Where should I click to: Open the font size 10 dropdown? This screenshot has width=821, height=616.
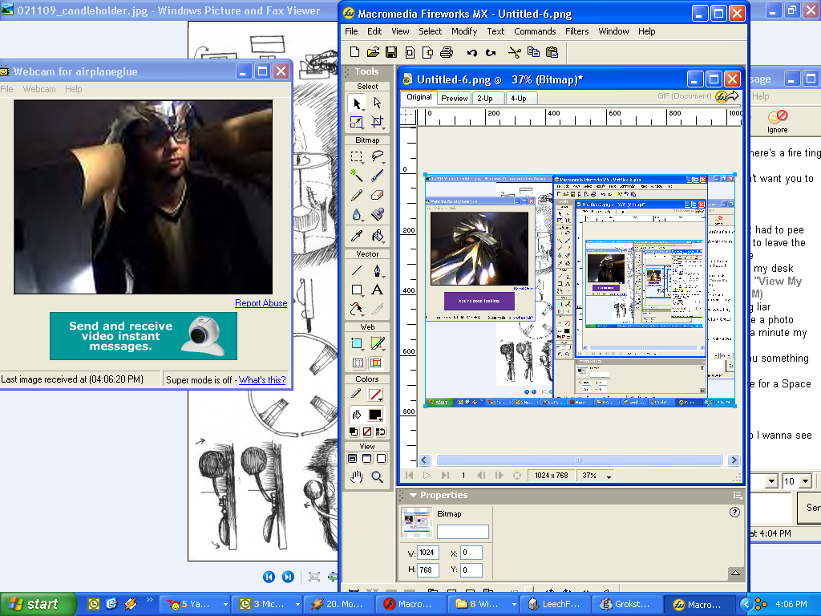point(806,481)
